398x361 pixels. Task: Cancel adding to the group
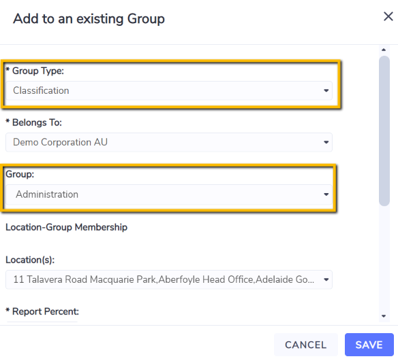click(x=306, y=345)
